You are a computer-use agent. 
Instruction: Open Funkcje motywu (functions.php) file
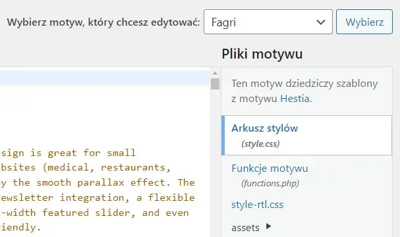coord(270,175)
